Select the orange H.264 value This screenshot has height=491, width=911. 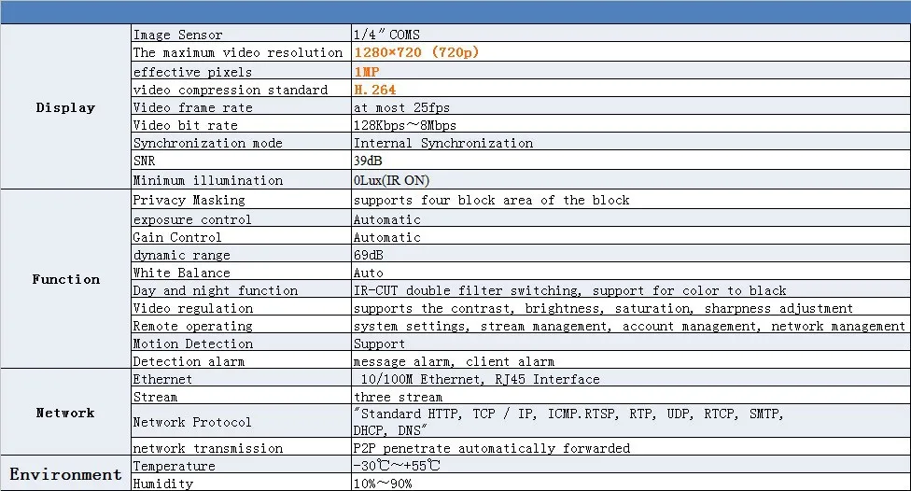click(x=374, y=90)
